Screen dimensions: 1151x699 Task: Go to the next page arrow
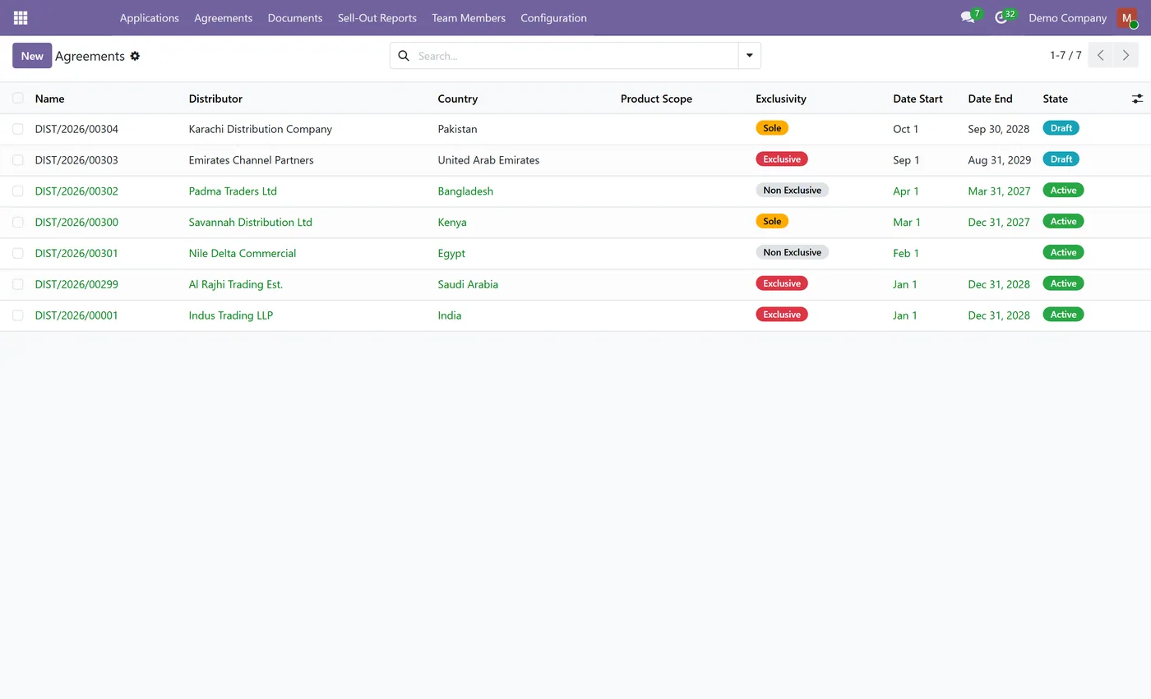(x=1126, y=56)
